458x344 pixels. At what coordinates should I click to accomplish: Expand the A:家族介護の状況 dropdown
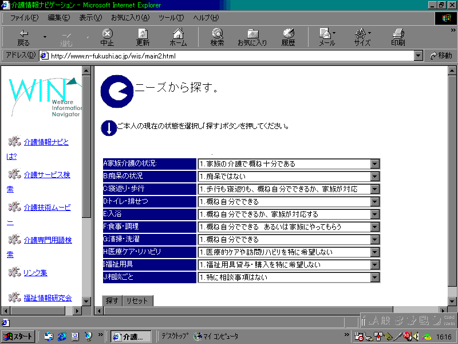[x=375, y=164]
